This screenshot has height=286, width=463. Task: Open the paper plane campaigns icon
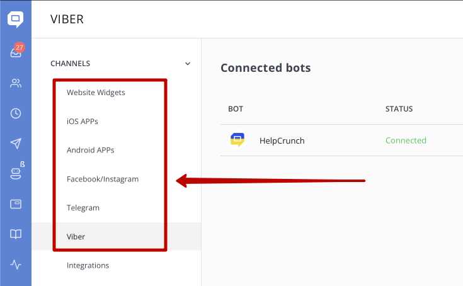tap(16, 144)
